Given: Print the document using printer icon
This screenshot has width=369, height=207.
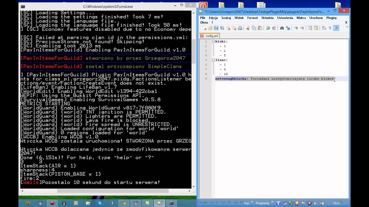Looking at the screenshot, I should 240,28.
